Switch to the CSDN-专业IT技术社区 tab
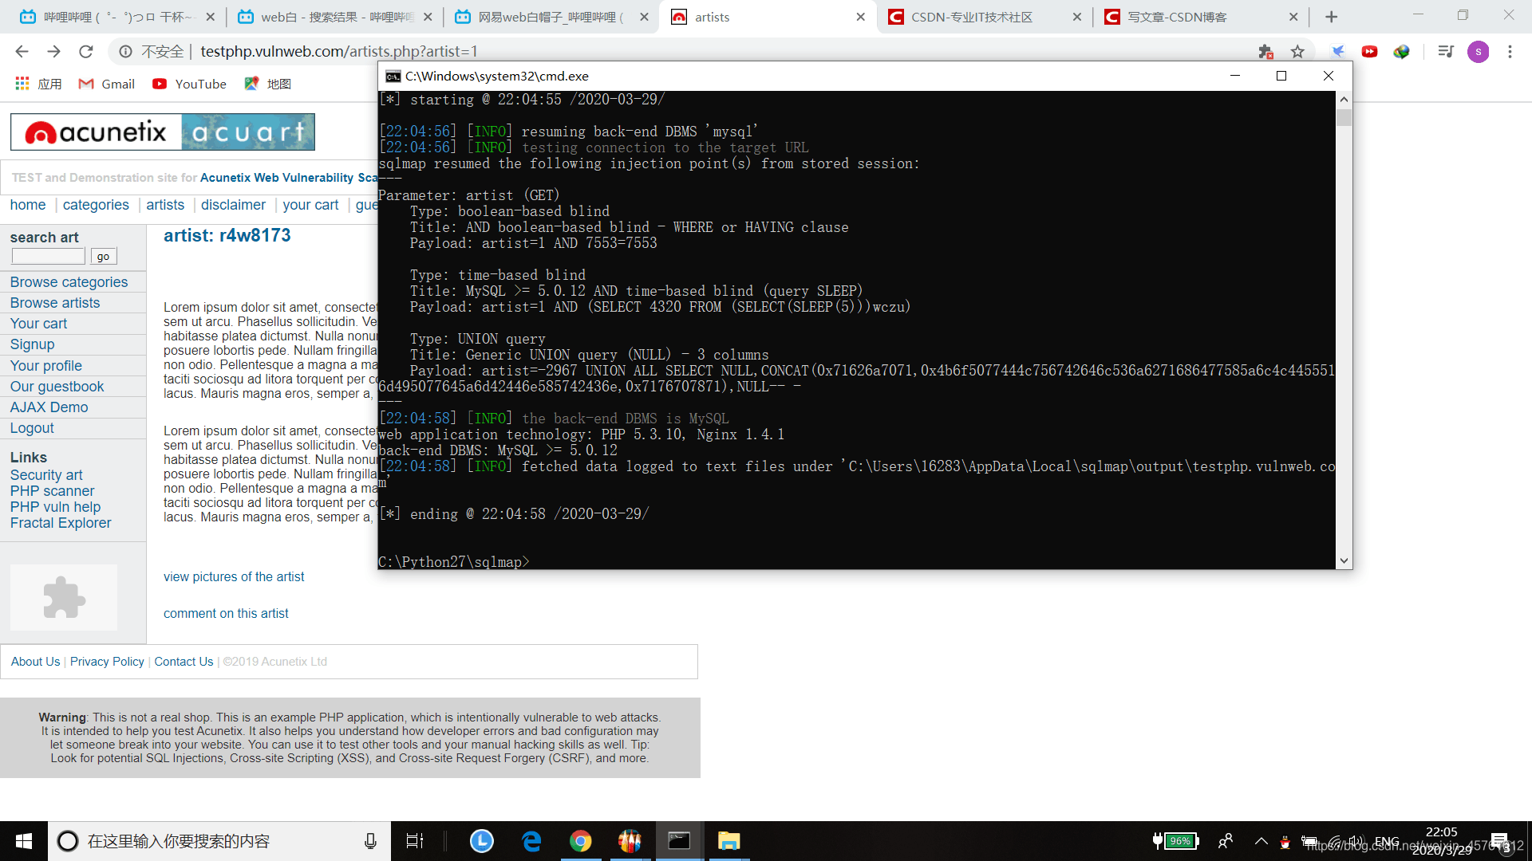This screenshot has width=1532, height=861. pos(985,17)
